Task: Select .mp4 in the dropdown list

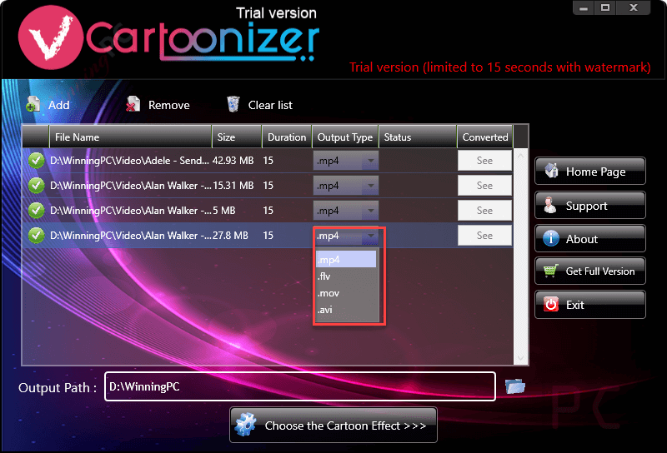Action: [346, 259]
